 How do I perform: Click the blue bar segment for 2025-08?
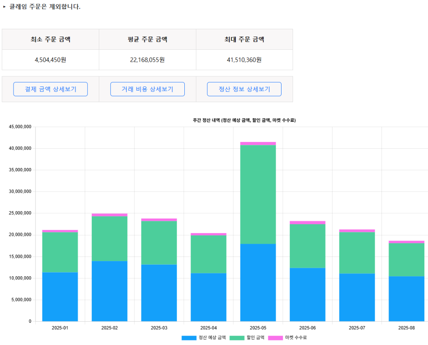[407, 299]
